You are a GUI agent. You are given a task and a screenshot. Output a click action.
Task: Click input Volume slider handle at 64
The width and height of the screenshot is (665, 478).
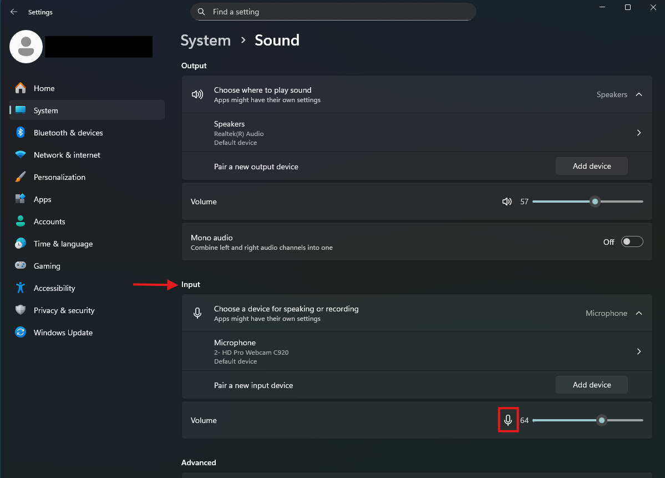click(x=602, y=420)
